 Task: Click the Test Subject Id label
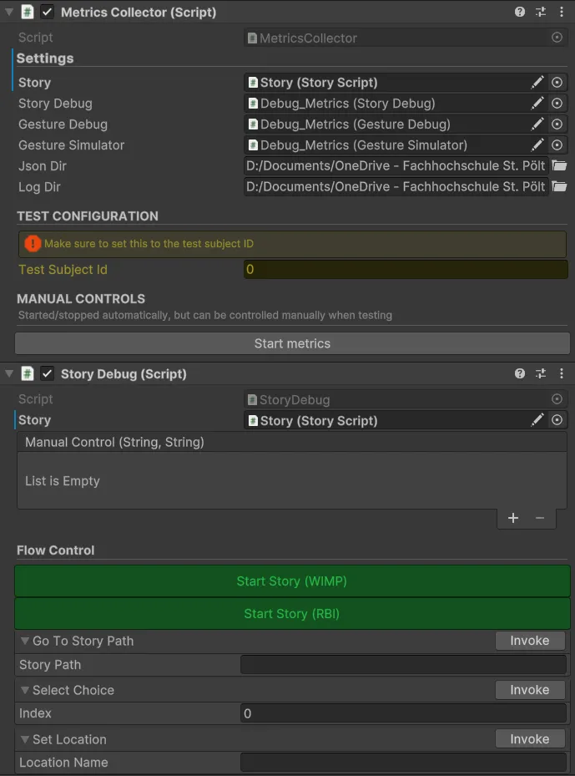pos(63,270)
